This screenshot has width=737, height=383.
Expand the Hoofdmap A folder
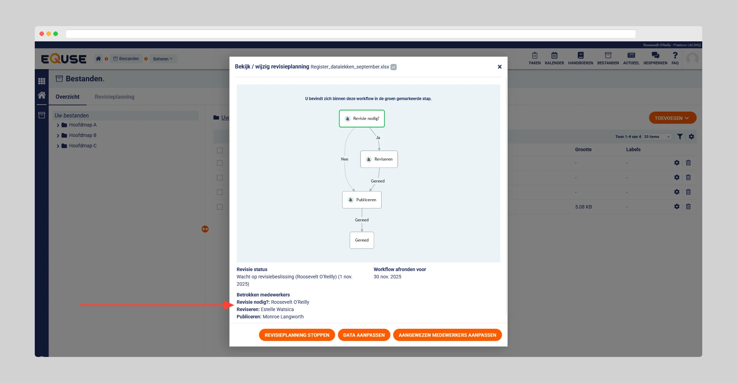[58, 125]
